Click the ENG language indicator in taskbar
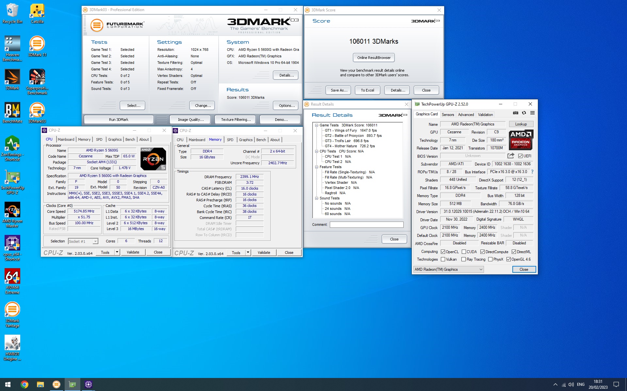This screenshot has height=391, width=627. [x=581, y=384]
